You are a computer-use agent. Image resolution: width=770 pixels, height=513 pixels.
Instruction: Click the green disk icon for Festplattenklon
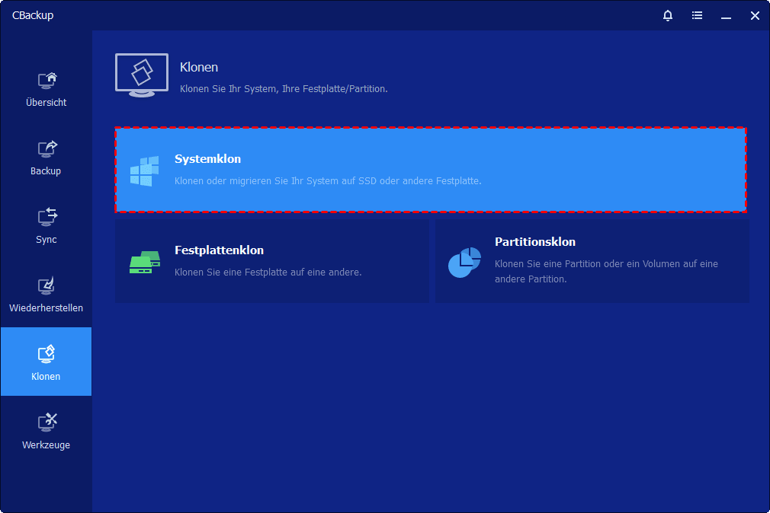pyautogui.click(x=144, y=263)
